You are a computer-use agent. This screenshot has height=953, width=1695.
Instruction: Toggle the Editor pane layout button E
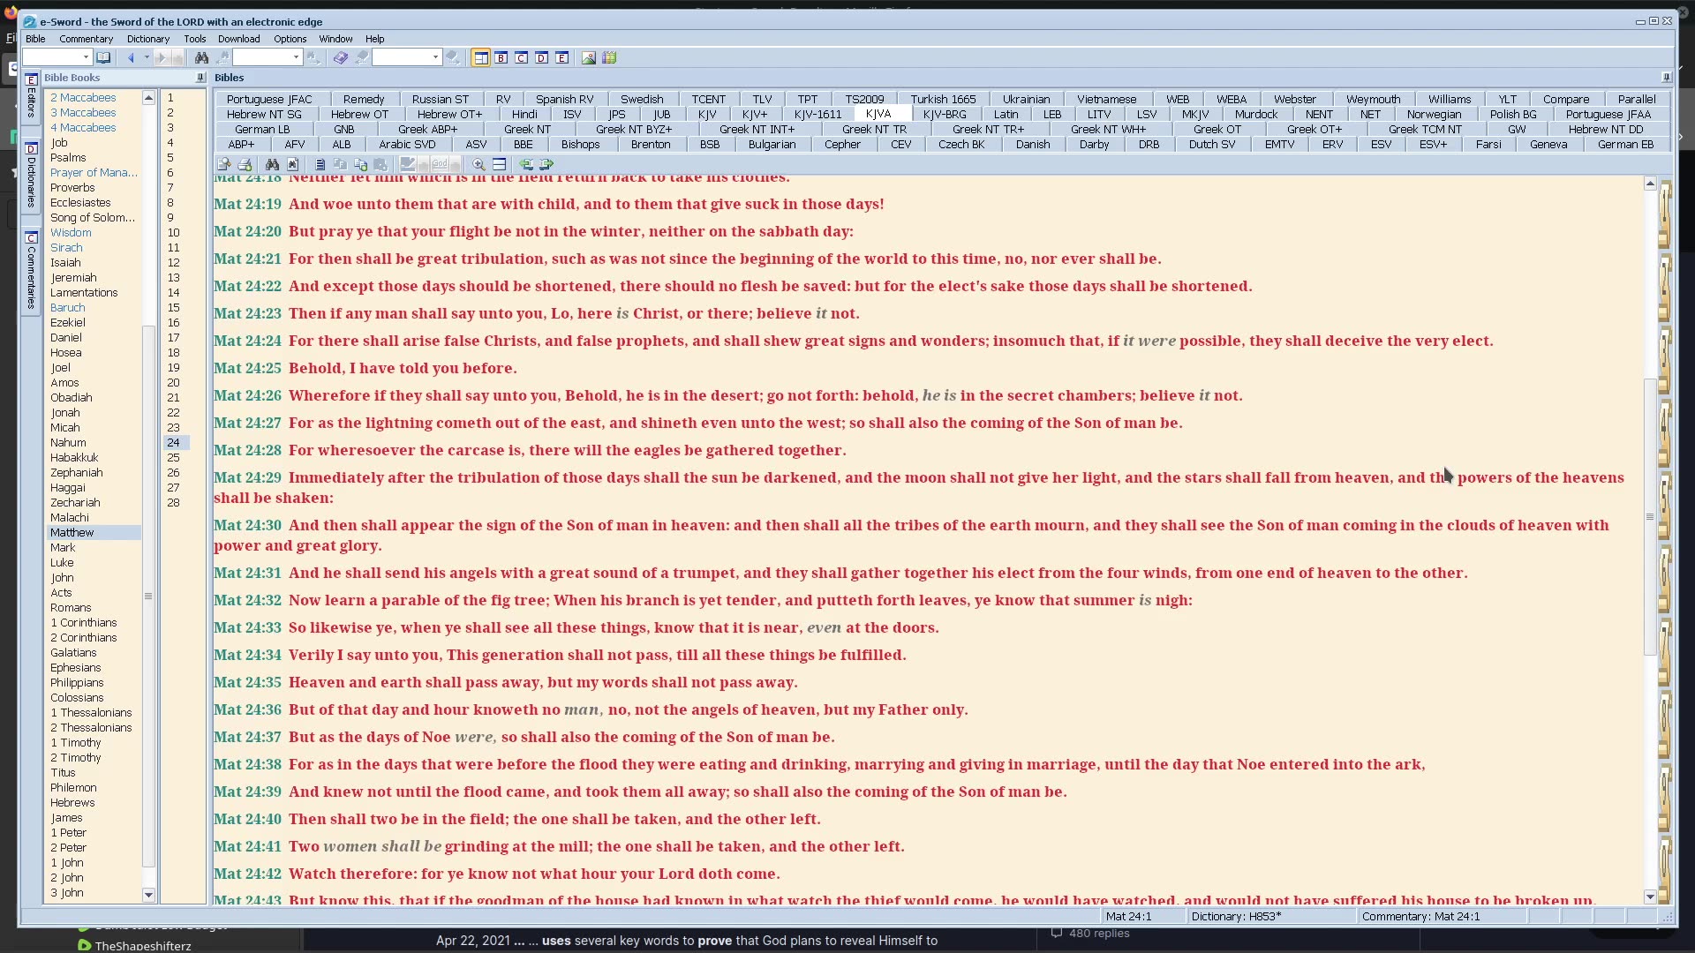561,58
